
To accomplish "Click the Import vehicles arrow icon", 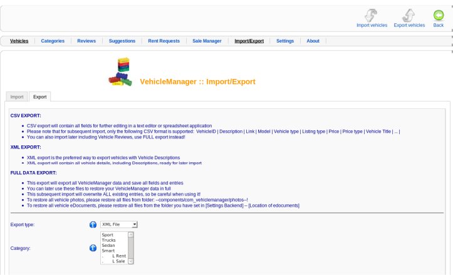I will pos(371,15).
